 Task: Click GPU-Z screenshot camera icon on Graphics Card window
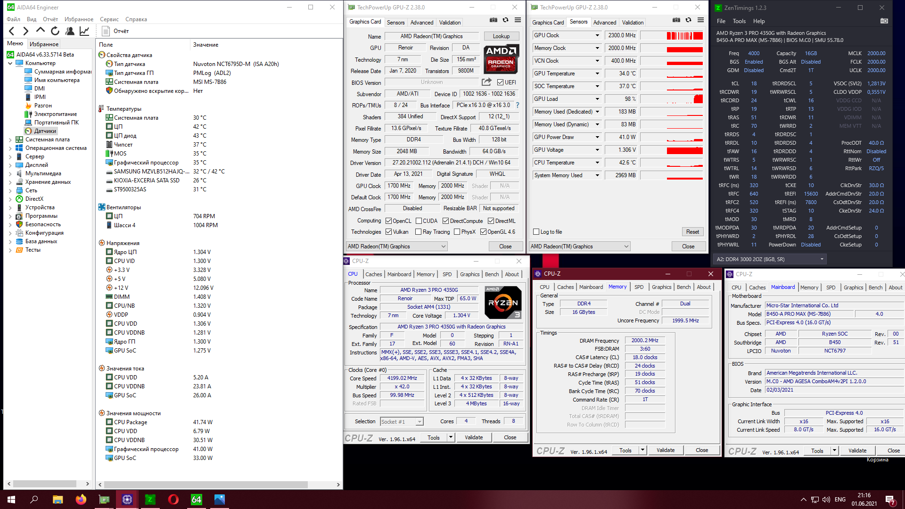[493, 20]
